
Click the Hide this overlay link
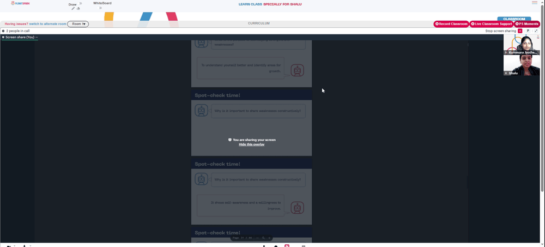[252, 144]
